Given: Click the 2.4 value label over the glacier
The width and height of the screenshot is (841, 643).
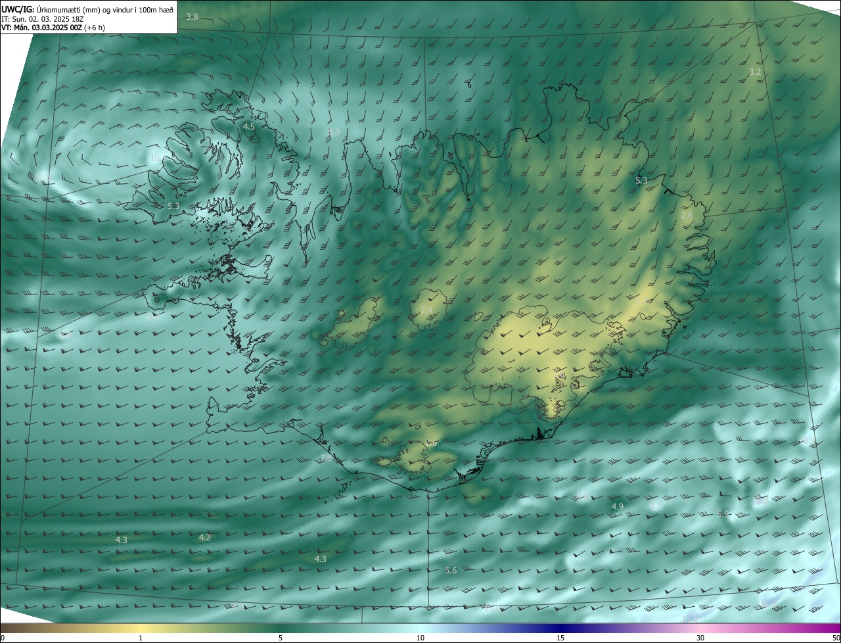Looking at the screenshot, I should [426, 310].
